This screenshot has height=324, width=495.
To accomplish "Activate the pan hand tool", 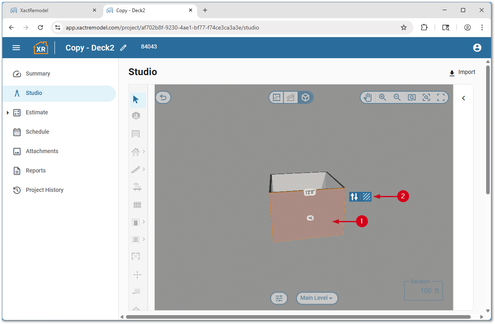I will pos(367,97).
